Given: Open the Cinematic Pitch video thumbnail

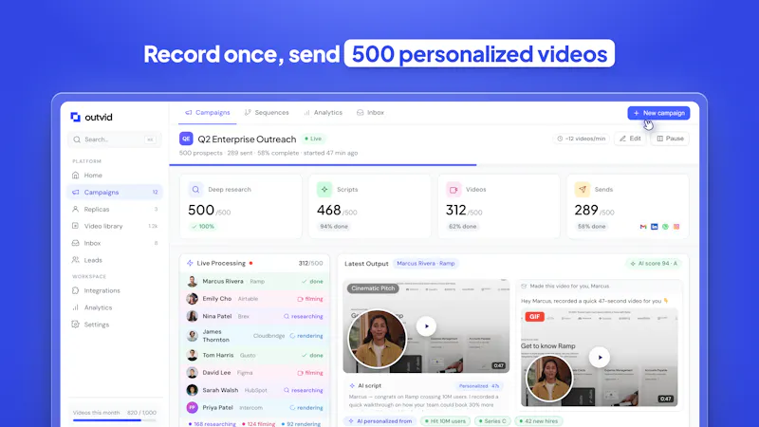Looking at the screenshot, I should coord(426,326).
